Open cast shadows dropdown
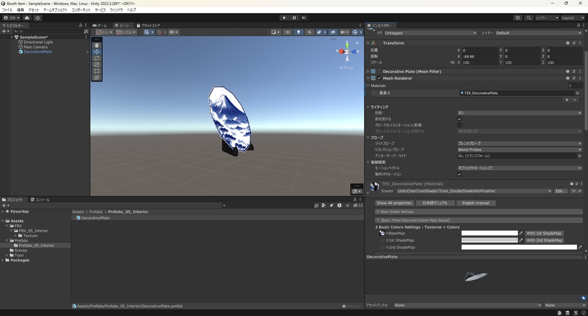 point(519,113)
